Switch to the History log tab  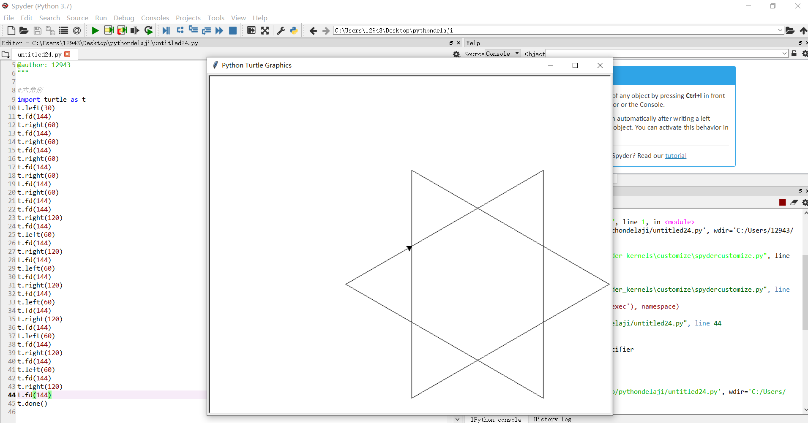(552, 419)
